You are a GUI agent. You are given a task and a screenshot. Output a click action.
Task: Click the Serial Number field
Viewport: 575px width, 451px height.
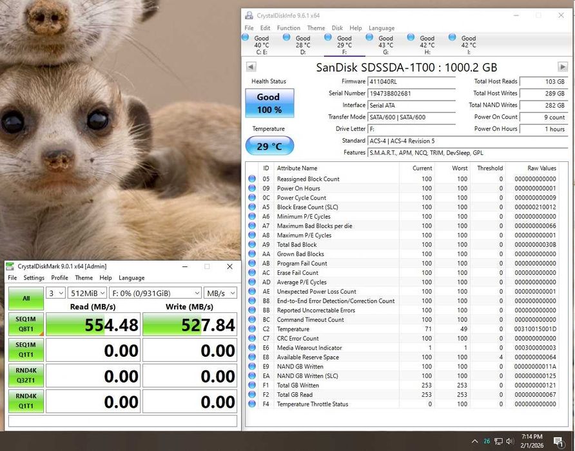coord(411,93)
